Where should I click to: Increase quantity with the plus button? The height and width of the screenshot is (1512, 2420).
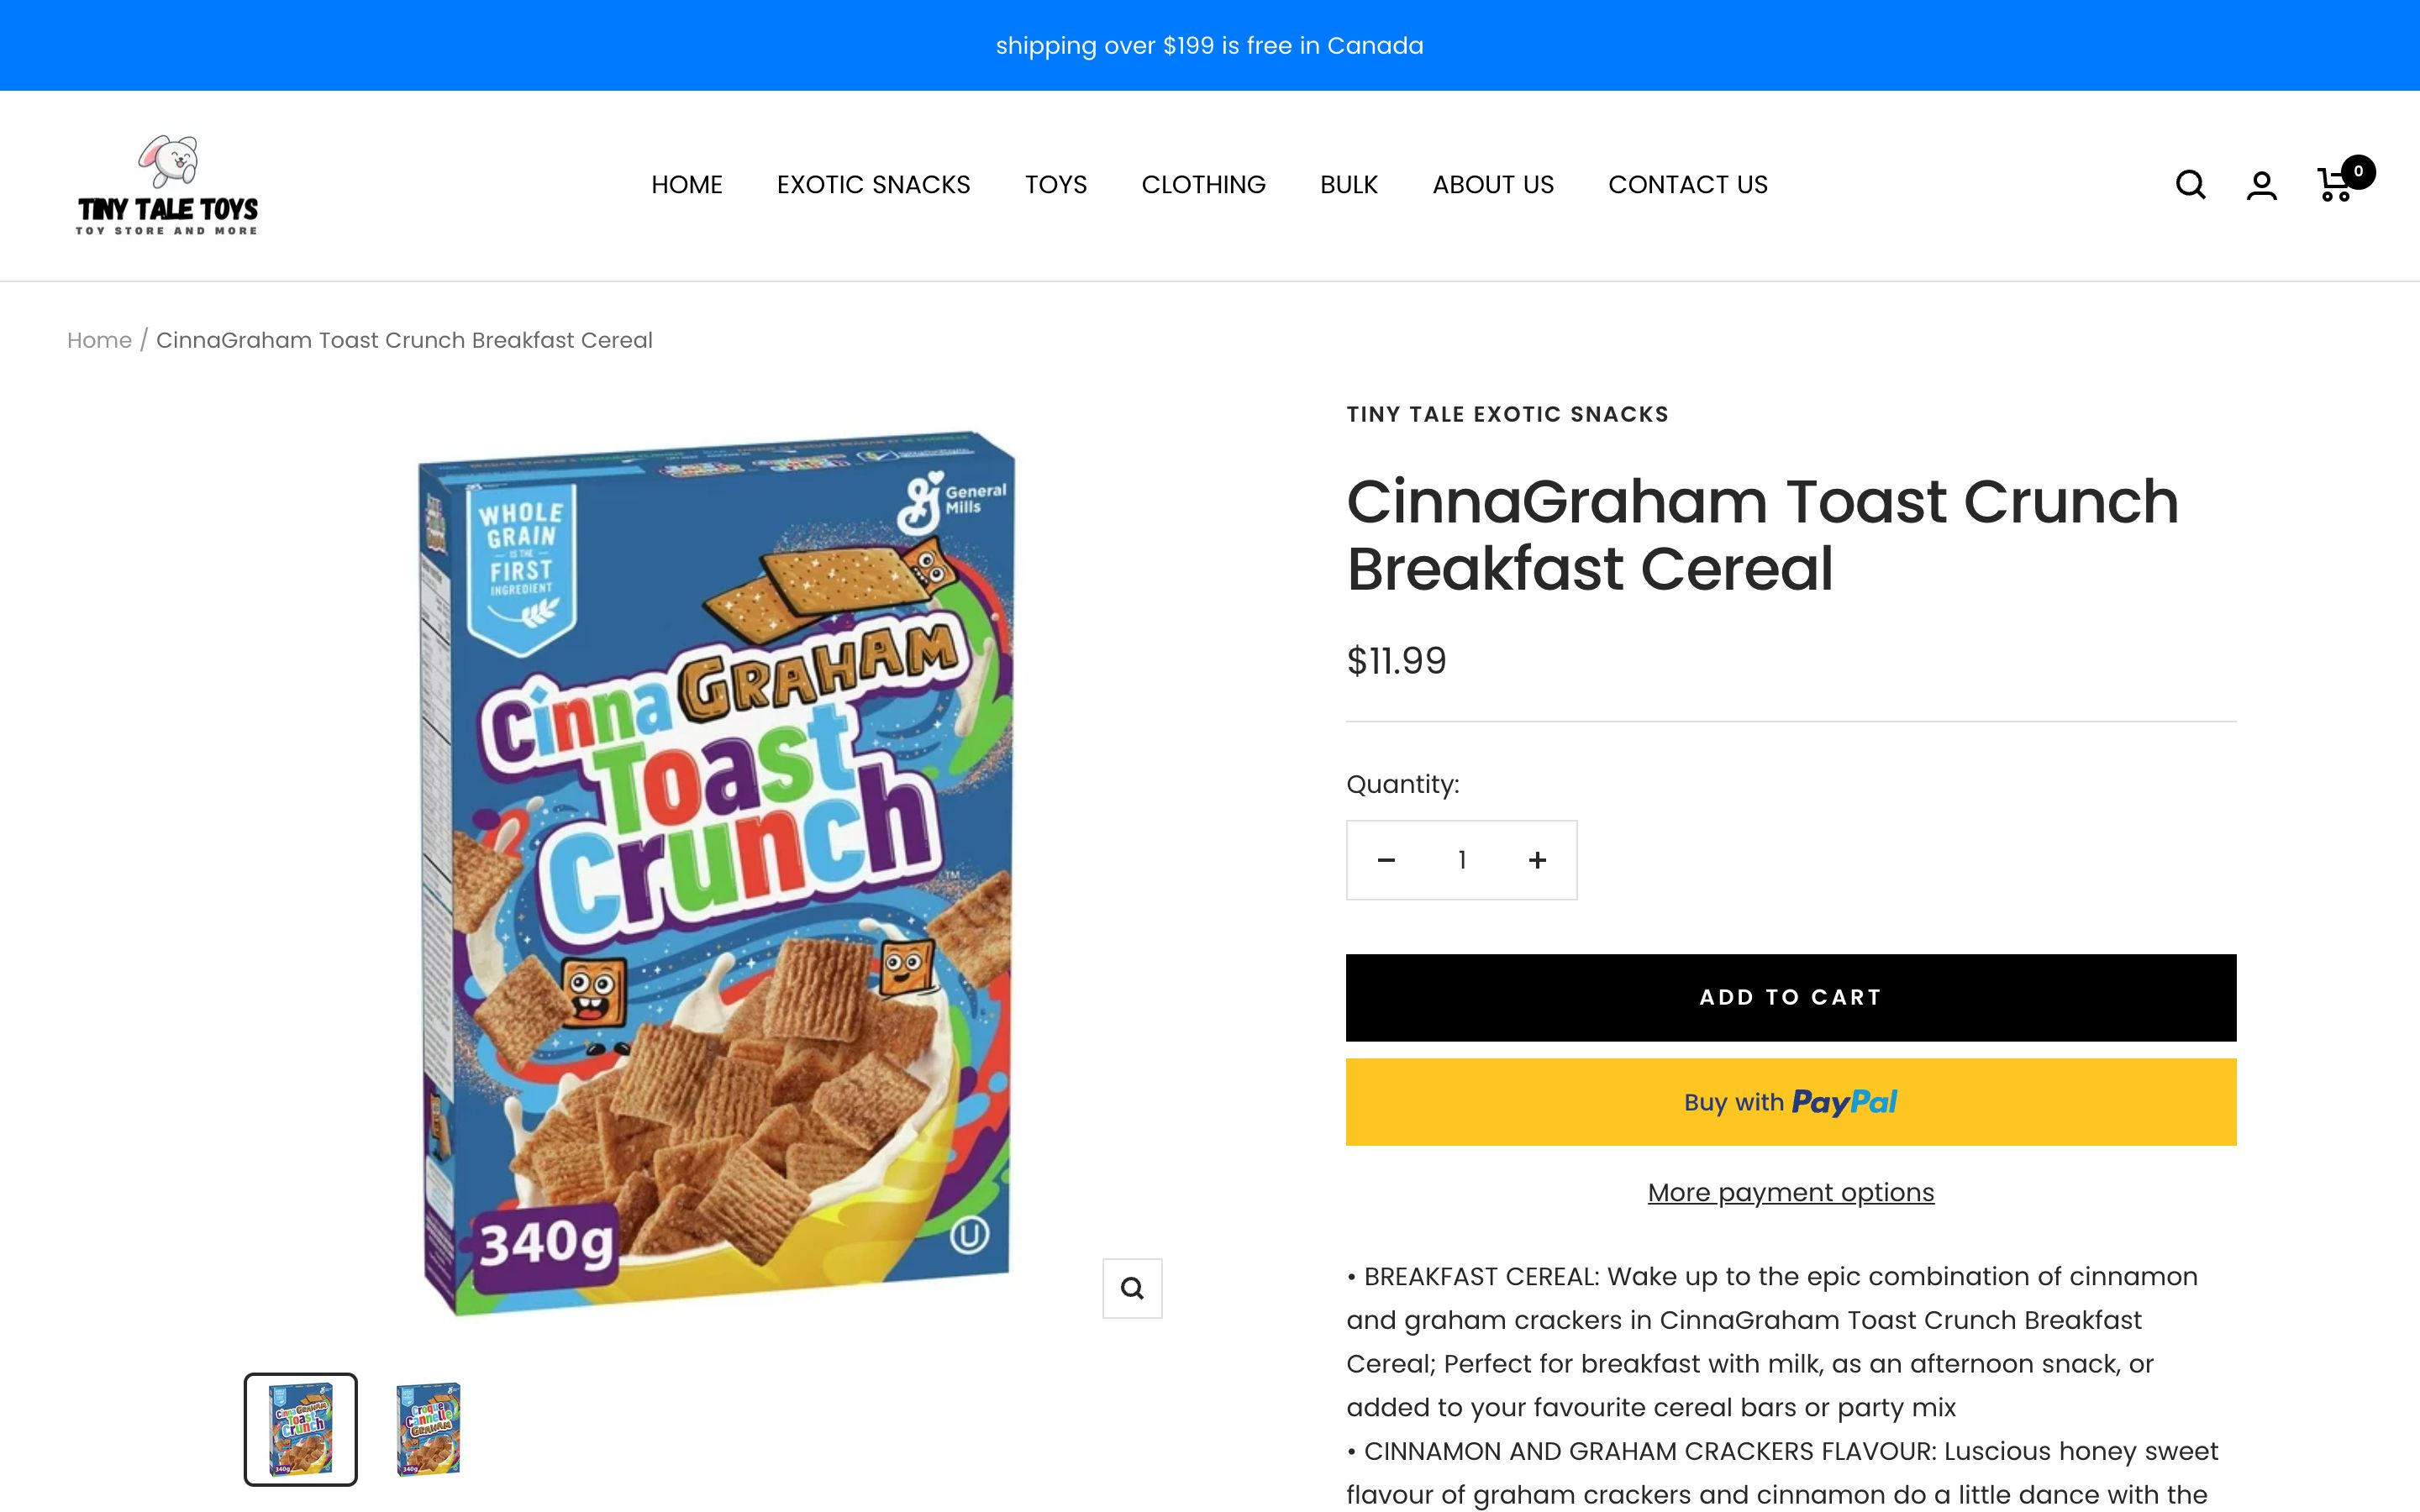[1537, 860]
